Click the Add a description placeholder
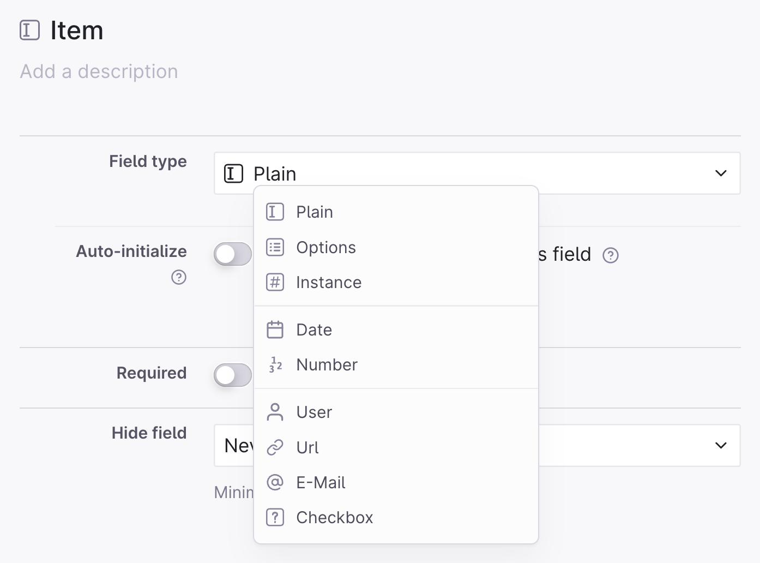 point(99,71)
